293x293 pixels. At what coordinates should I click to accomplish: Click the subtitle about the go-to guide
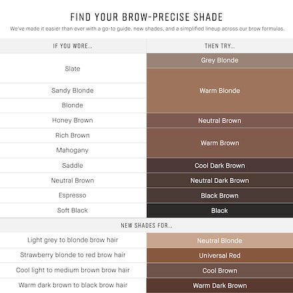tap(147, 29)
